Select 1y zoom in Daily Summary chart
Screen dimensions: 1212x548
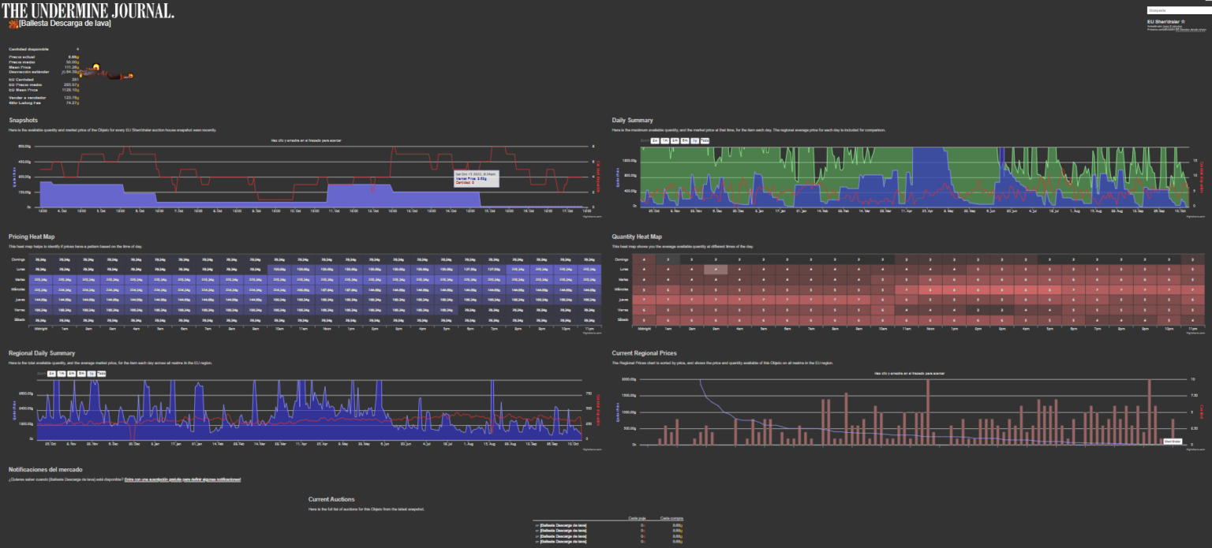(694, 140)
